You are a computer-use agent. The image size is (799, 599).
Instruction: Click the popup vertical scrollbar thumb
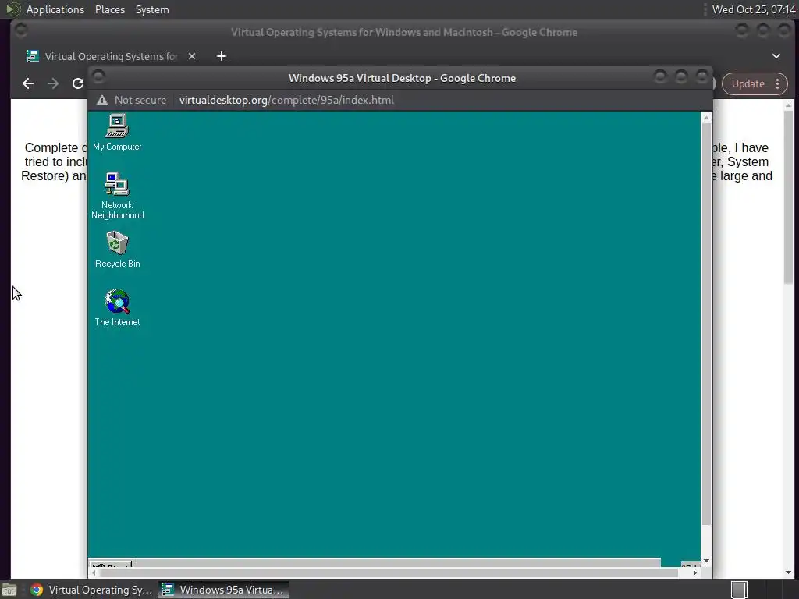[x=706, y=324]
